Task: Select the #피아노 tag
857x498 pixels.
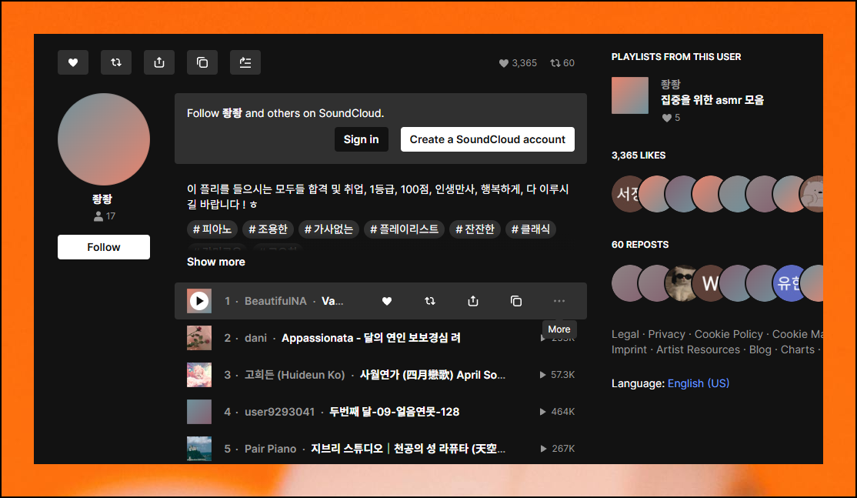Action: tap(212, 229)
